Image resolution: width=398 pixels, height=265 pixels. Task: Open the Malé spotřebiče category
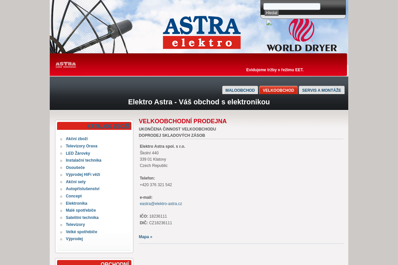click(81, 210)
